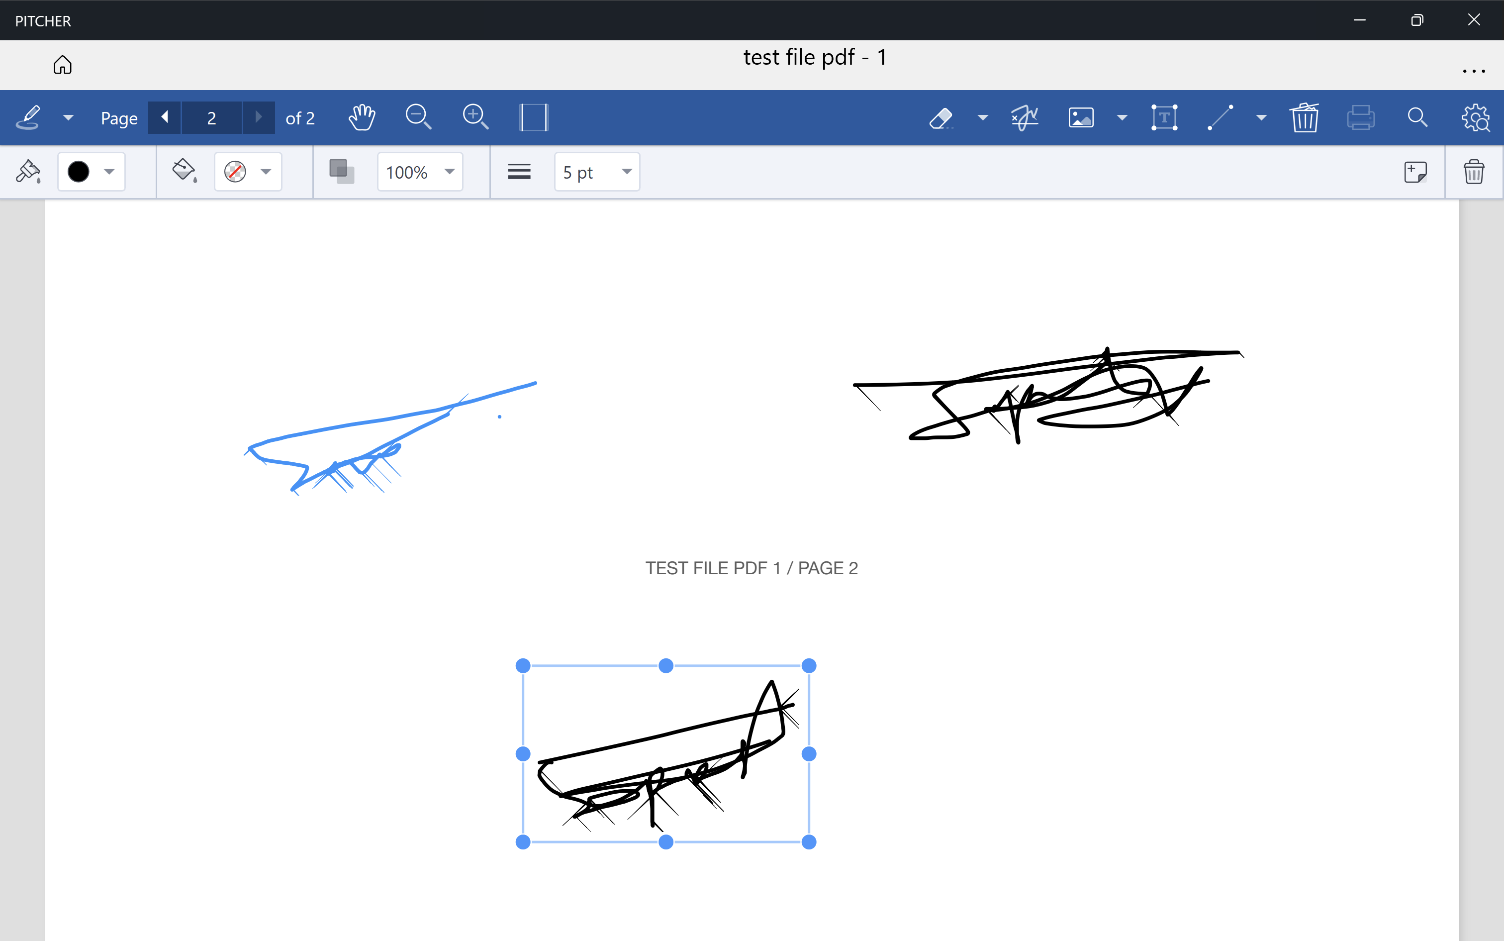
Task: Toggle the page layout view button
Action: point(533,117)
